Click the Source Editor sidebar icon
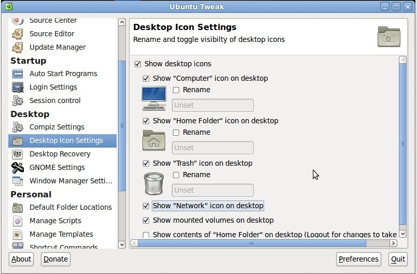417x274 pixels. [x=18, y=34]
